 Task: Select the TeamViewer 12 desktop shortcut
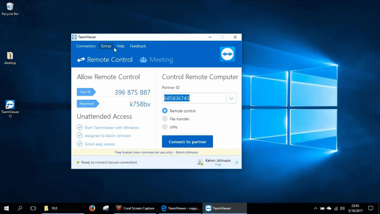pyautogui.click(x=10, y=109)
